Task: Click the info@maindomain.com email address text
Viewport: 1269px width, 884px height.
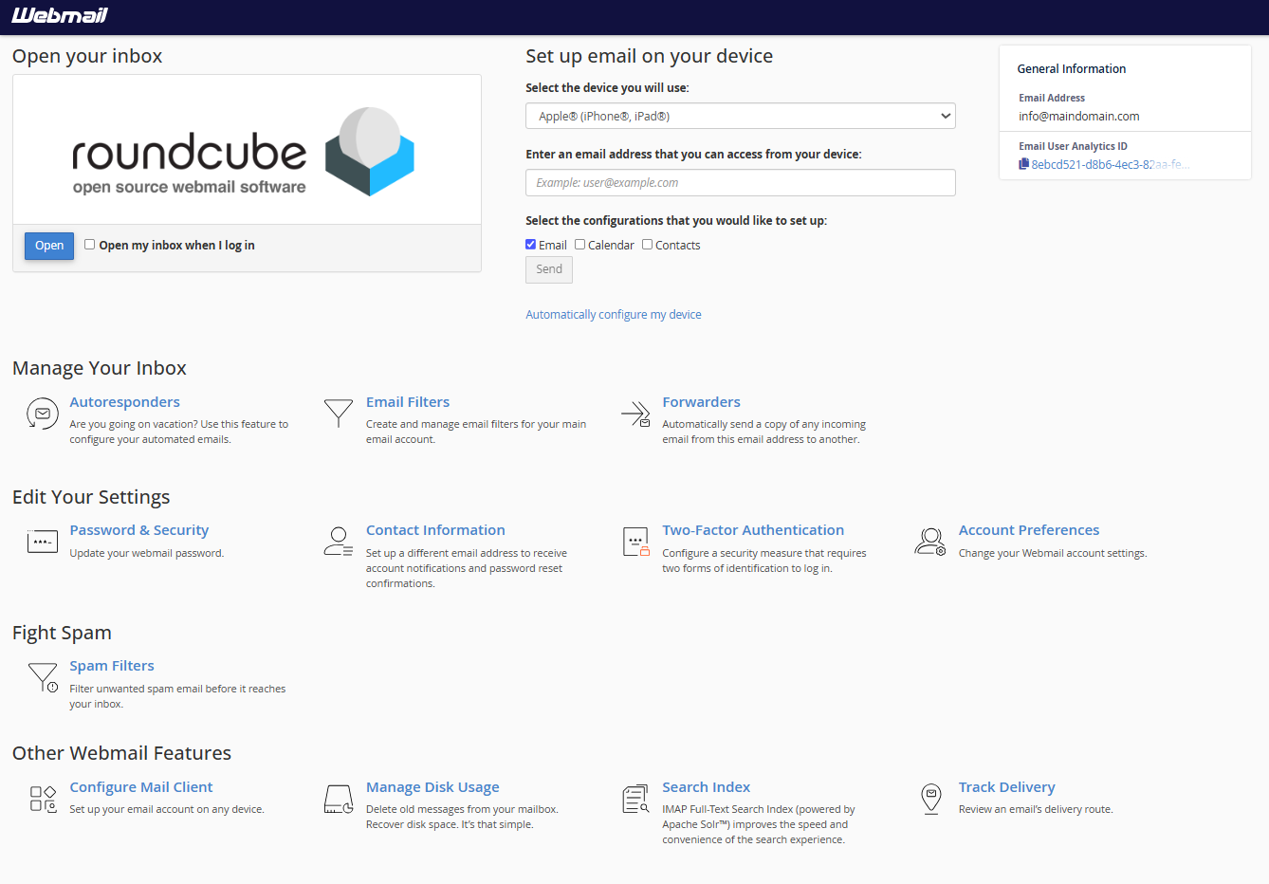Action: tap(1079, 117)
